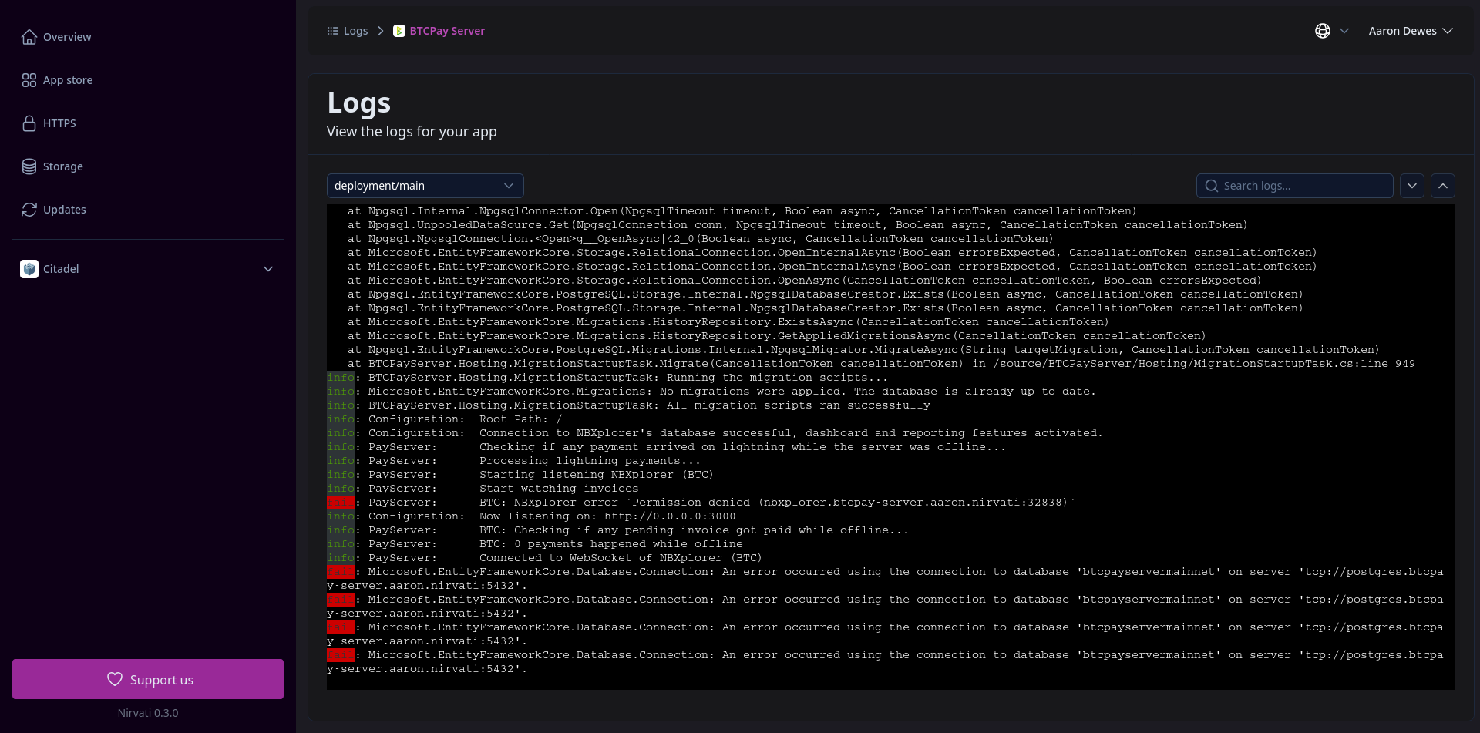Open the deployment/main log source dropdown
Screen dimensions: 1480x733
[425, 186]
